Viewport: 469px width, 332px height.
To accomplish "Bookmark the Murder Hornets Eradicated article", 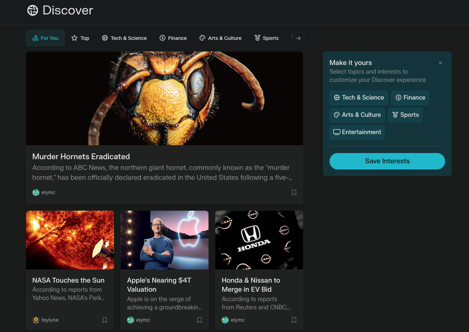I will point(294,193).
